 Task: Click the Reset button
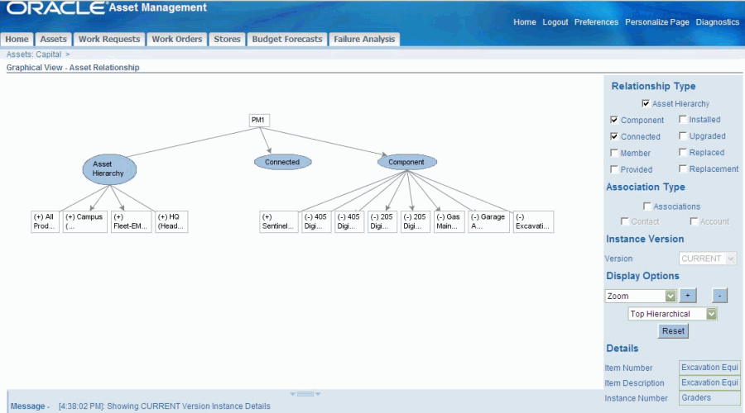pos(673,331)
